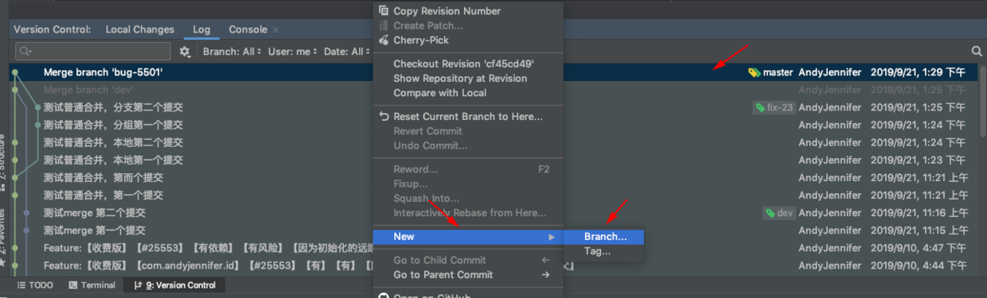Click the master branch tag label
Image resolution: width=987 pixels, height=298 pixels.
click(770, 72)
